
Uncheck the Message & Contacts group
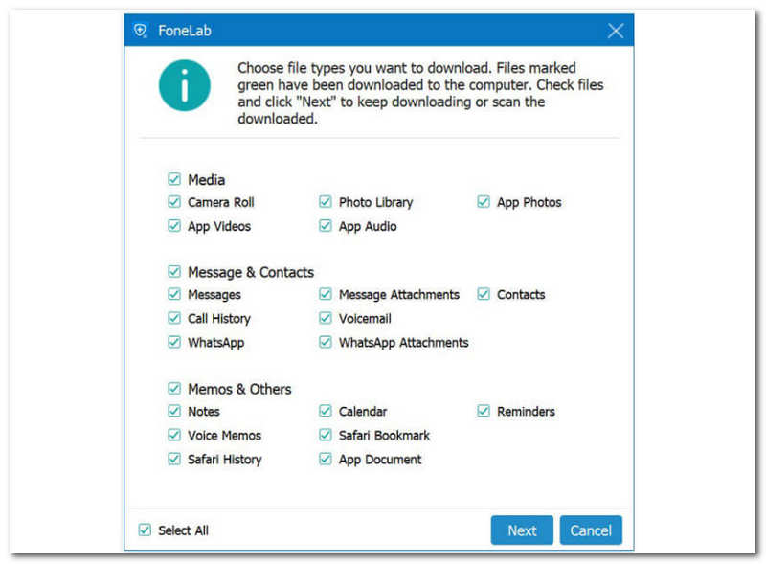(174, 272)
